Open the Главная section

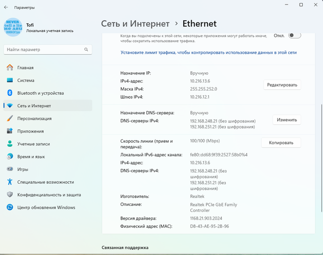click(x=48, y=67)
